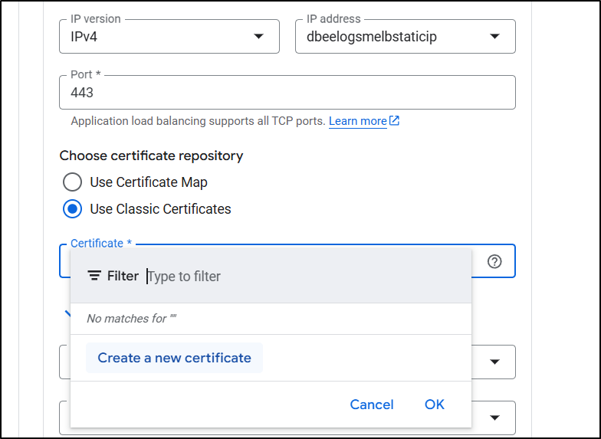Select the Use Classic Certificates radio button

72,208
